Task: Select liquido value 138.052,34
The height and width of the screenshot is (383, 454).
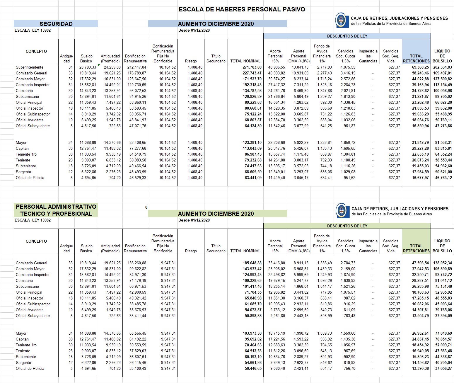Action: 443,263
